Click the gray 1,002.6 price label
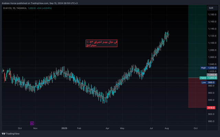The image size is (220, 137). coord(212,75)
